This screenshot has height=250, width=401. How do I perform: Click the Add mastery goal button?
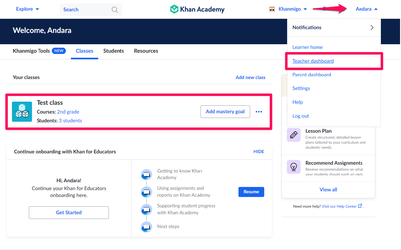[225, 111]
